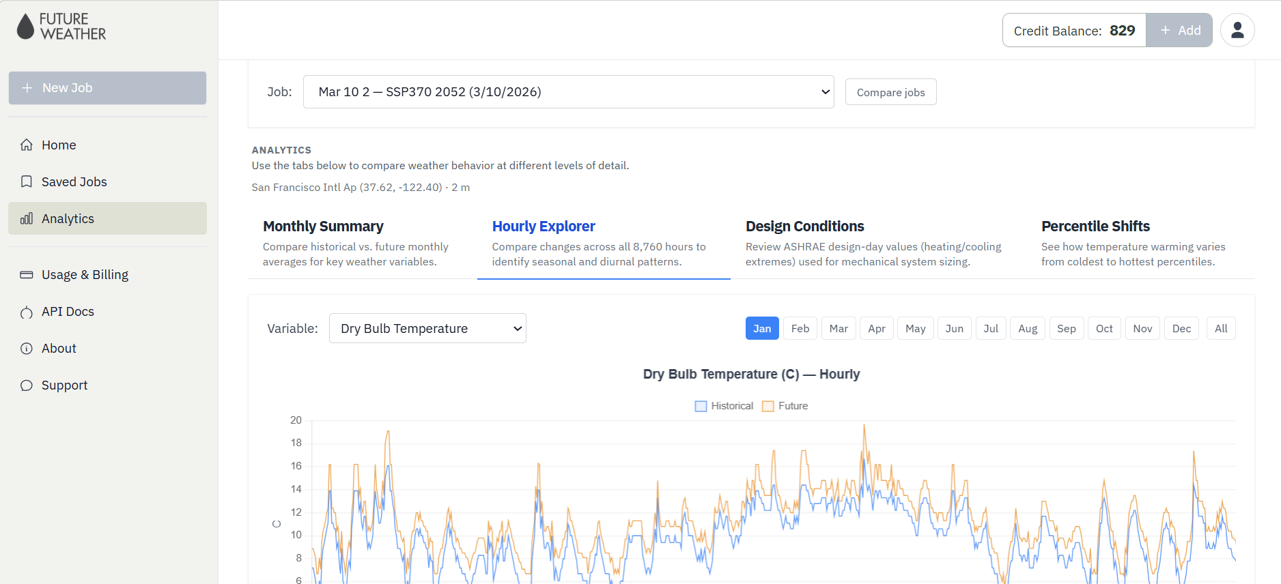Toggle the blue Historical legend swatch
The image size is (1281, 584).
click(701, 406)
